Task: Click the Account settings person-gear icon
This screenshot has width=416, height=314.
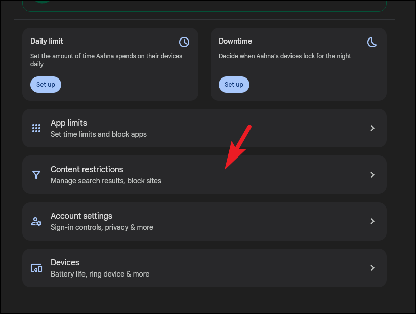Action: (x=36, y=221)
